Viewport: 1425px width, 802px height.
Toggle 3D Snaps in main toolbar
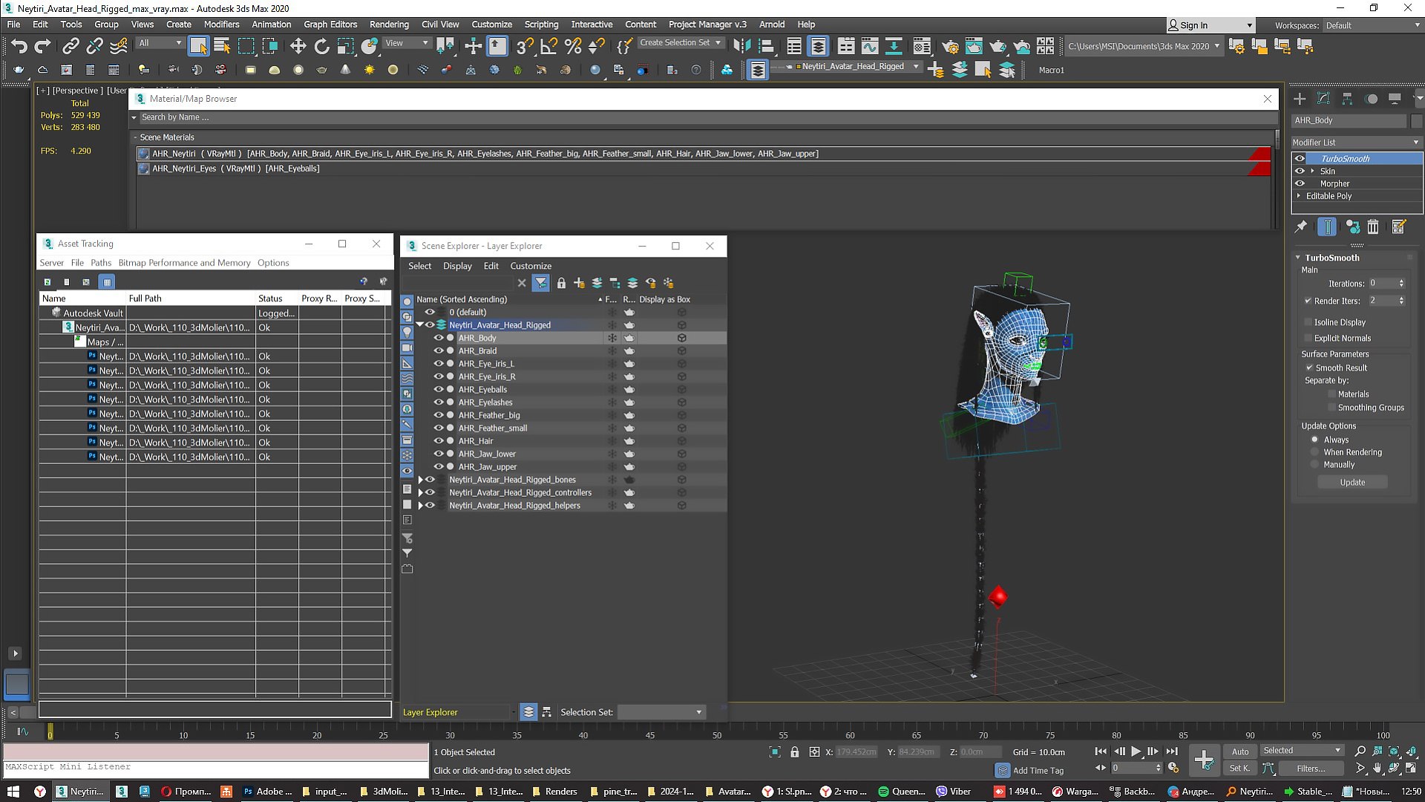(525, 46)
